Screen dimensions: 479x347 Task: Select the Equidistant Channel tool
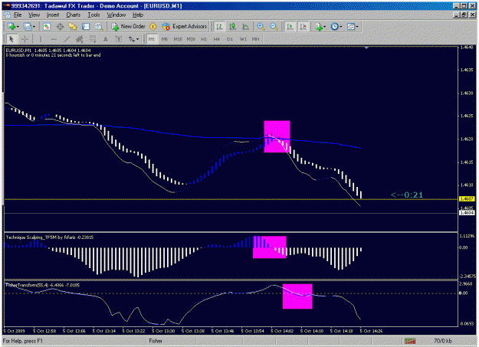[x=80, y=39]
